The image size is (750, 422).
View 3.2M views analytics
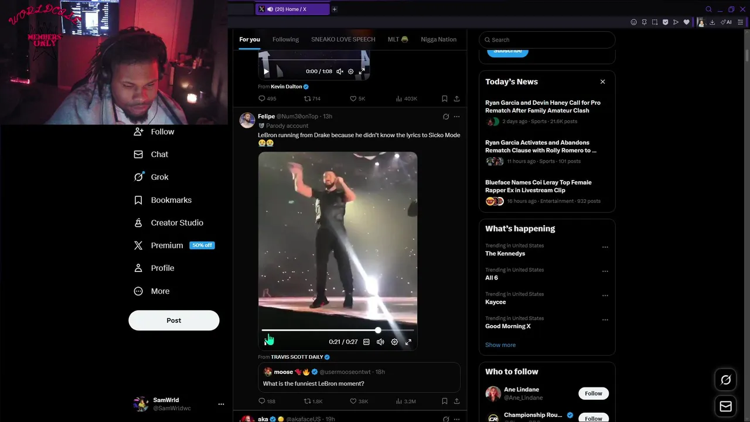pyautogui.click(x=406, y=401)
